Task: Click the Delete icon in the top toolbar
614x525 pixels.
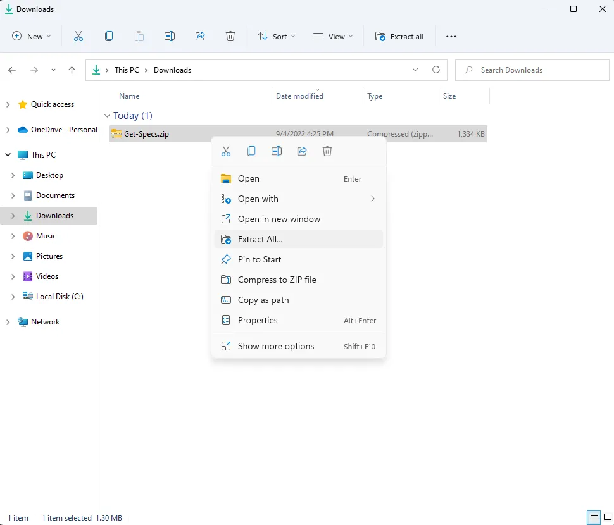Action: (230, 37)
